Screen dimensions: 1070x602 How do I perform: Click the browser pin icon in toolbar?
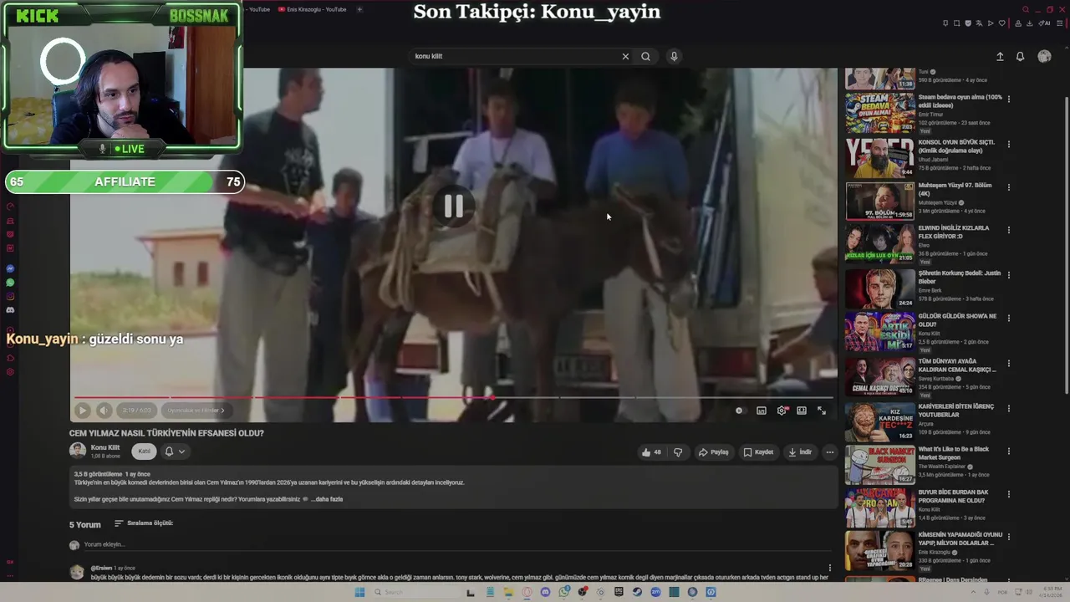(x=945, y=23)
